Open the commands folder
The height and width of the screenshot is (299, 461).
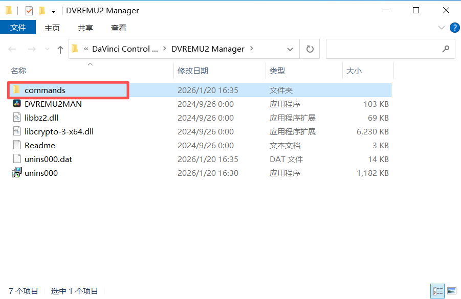43,90
